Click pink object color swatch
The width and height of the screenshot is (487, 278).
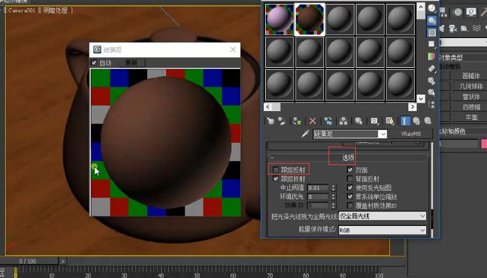click(x=484, y=143)
